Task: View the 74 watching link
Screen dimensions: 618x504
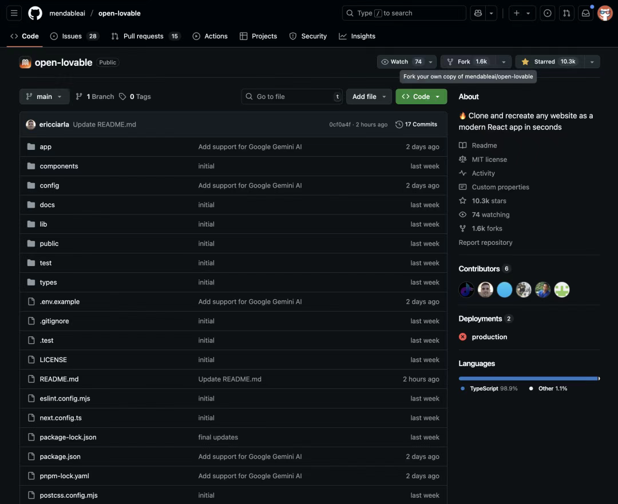Action: click(x=484, y=215)
